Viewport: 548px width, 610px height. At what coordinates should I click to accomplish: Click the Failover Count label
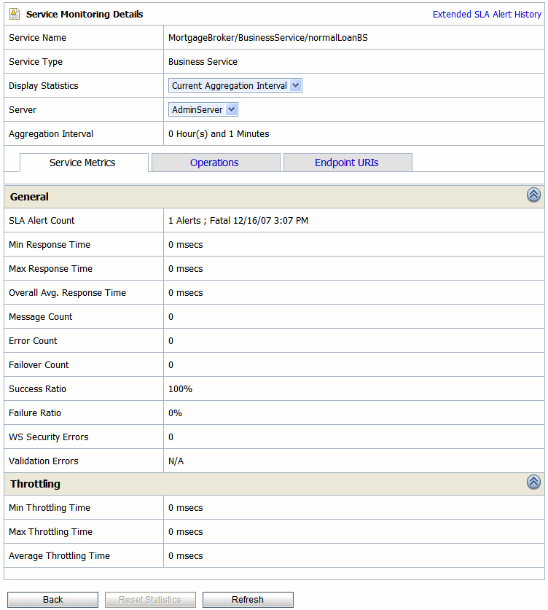tap(39, 365)
